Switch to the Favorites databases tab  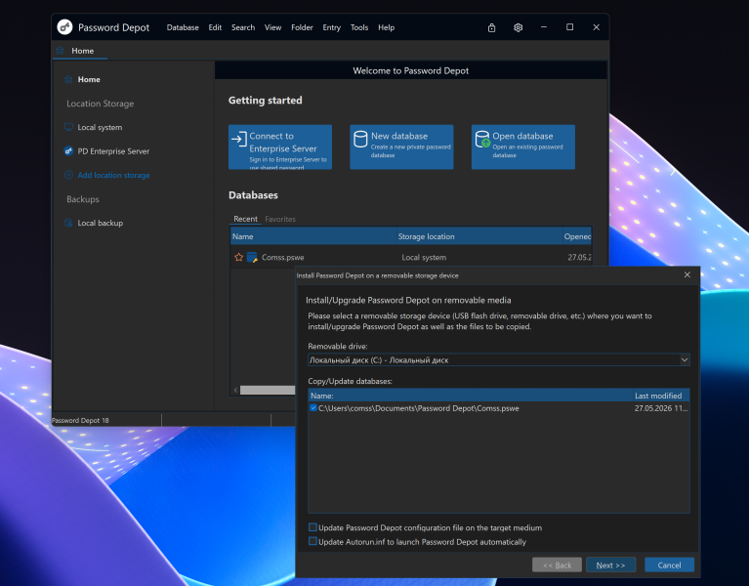(280, 219)
